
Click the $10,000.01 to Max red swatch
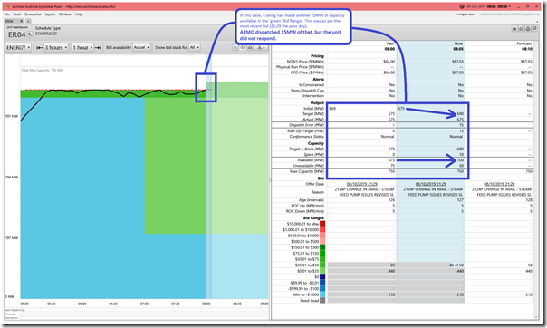coord(322,224)
